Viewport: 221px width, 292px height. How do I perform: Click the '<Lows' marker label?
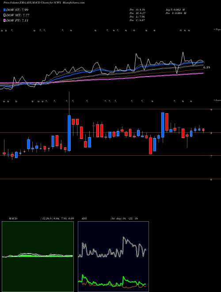click(x=217, y=100)
